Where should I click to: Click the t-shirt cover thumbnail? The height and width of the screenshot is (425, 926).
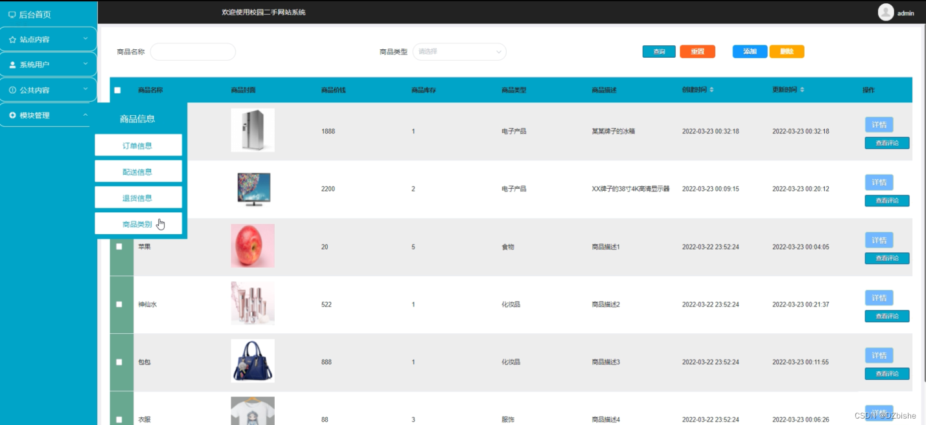[x=253, y=411]
